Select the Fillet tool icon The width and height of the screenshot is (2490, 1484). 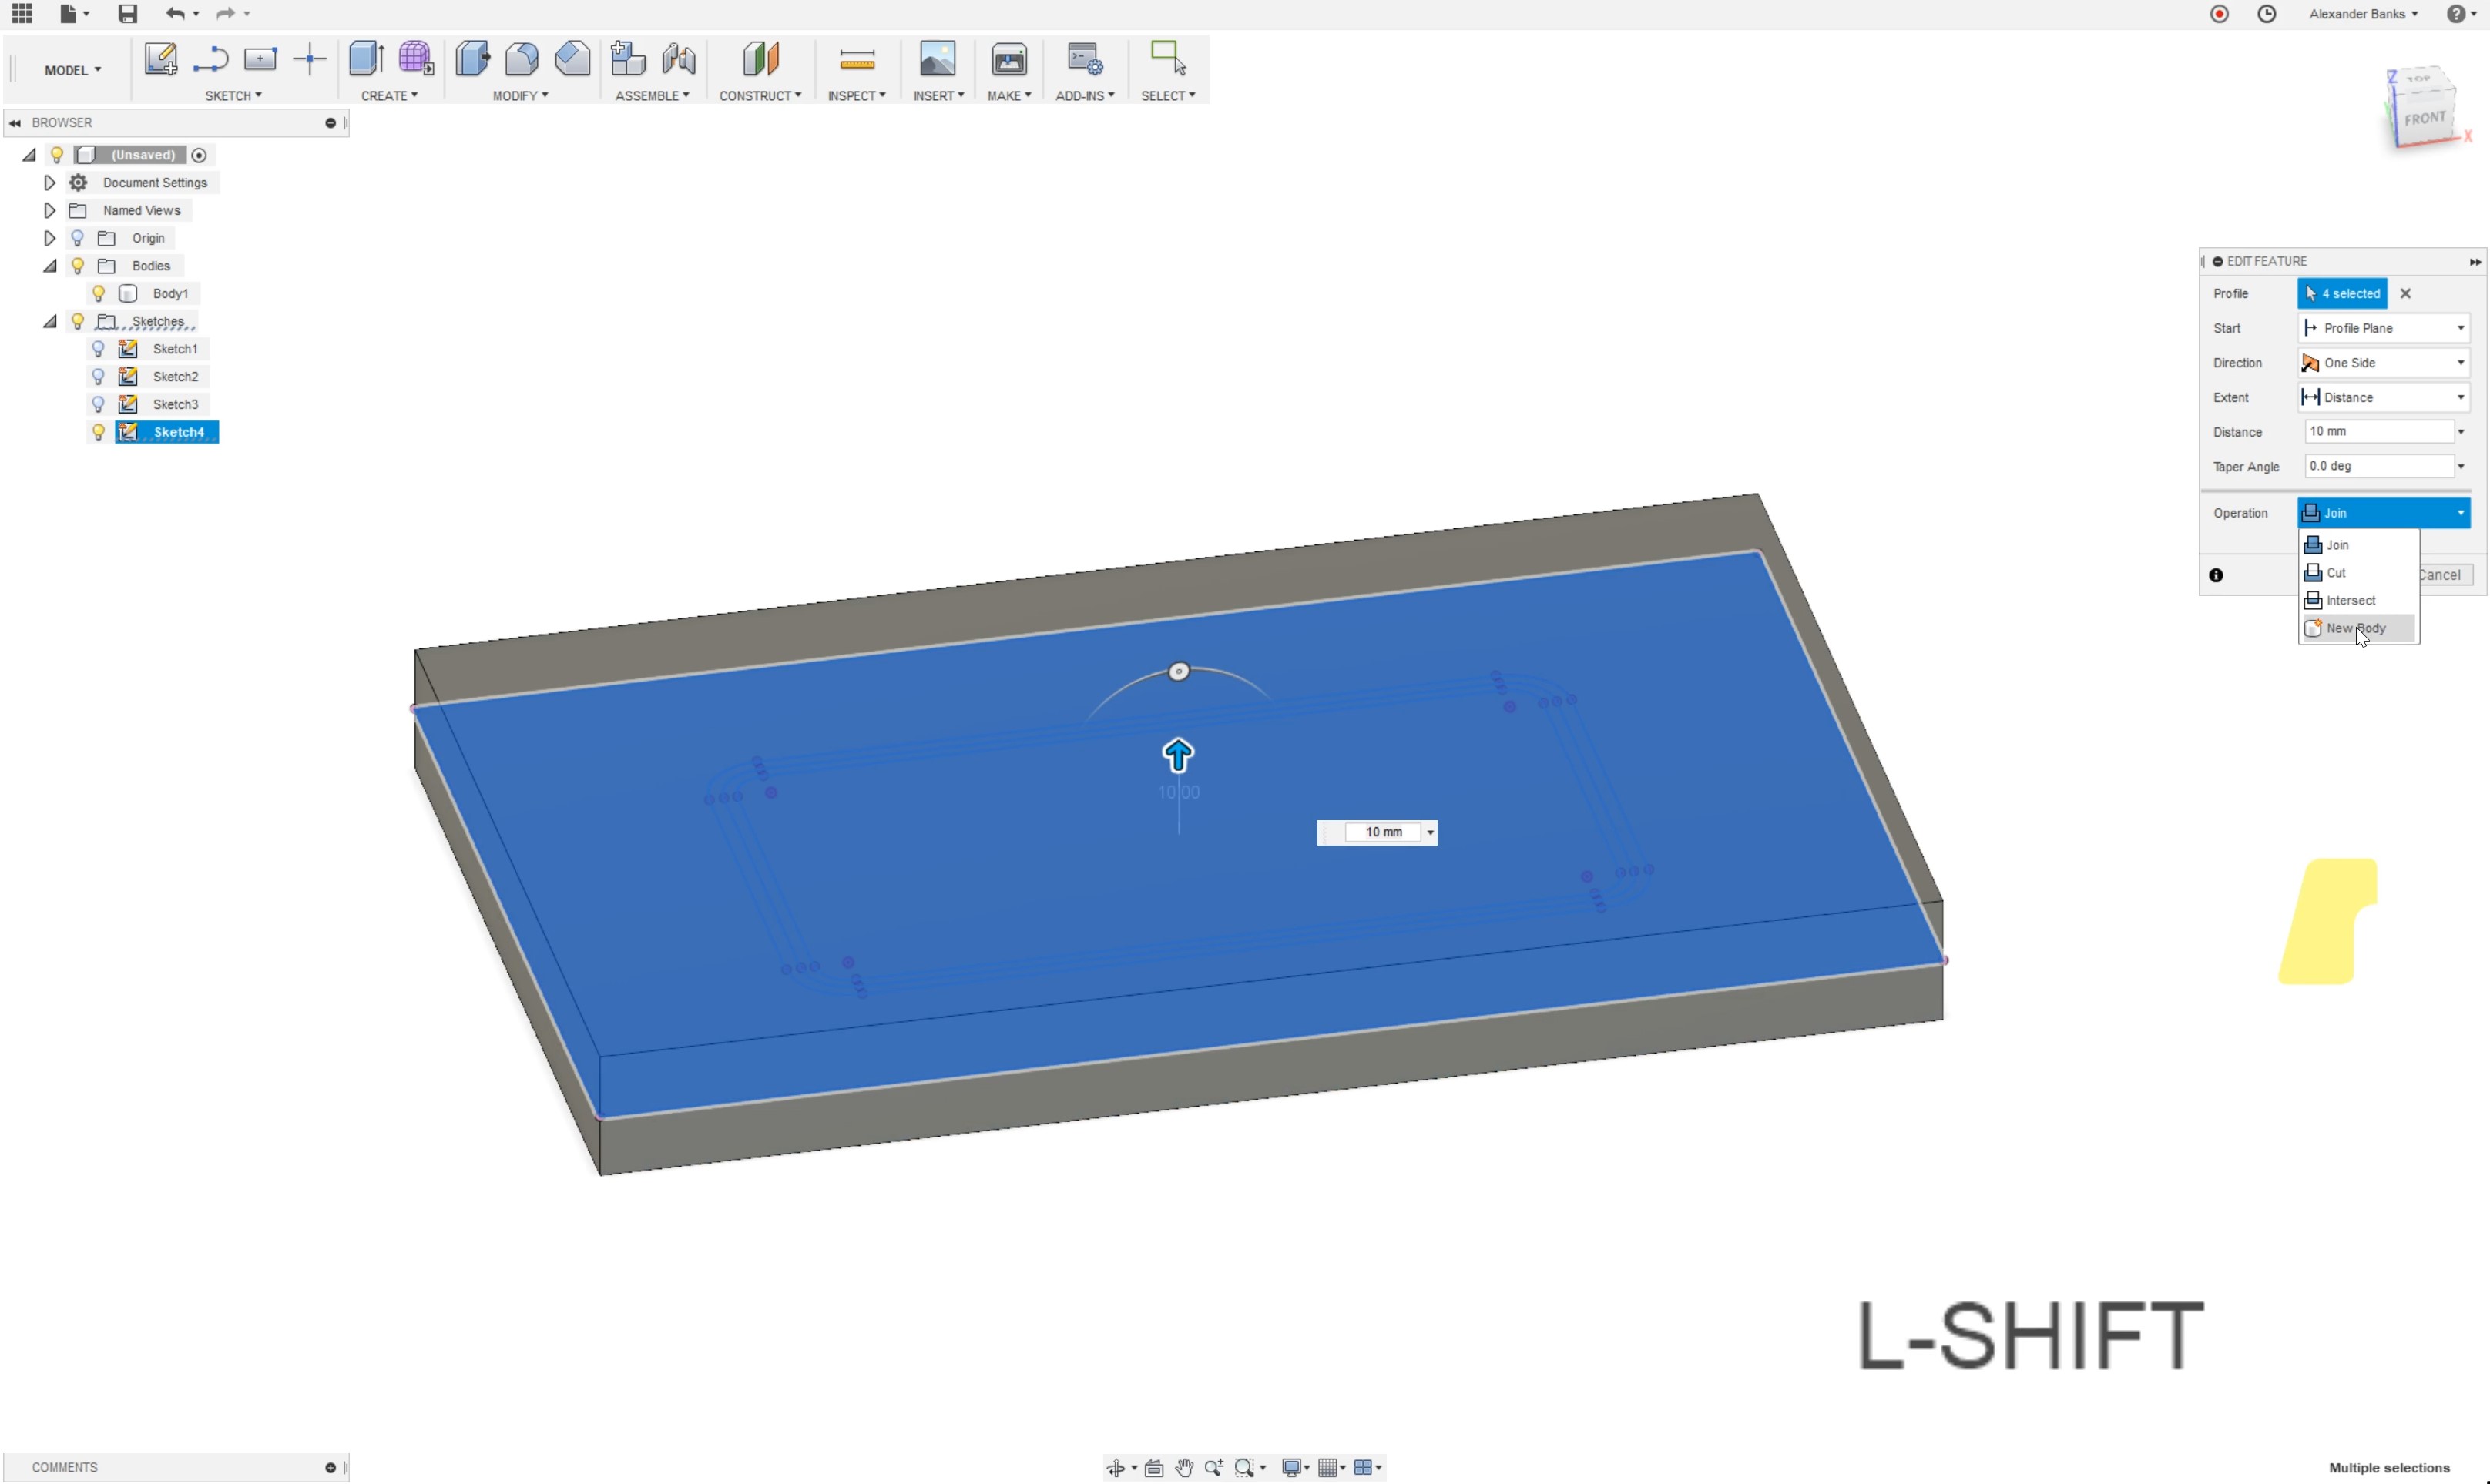[x=522, y=59]
